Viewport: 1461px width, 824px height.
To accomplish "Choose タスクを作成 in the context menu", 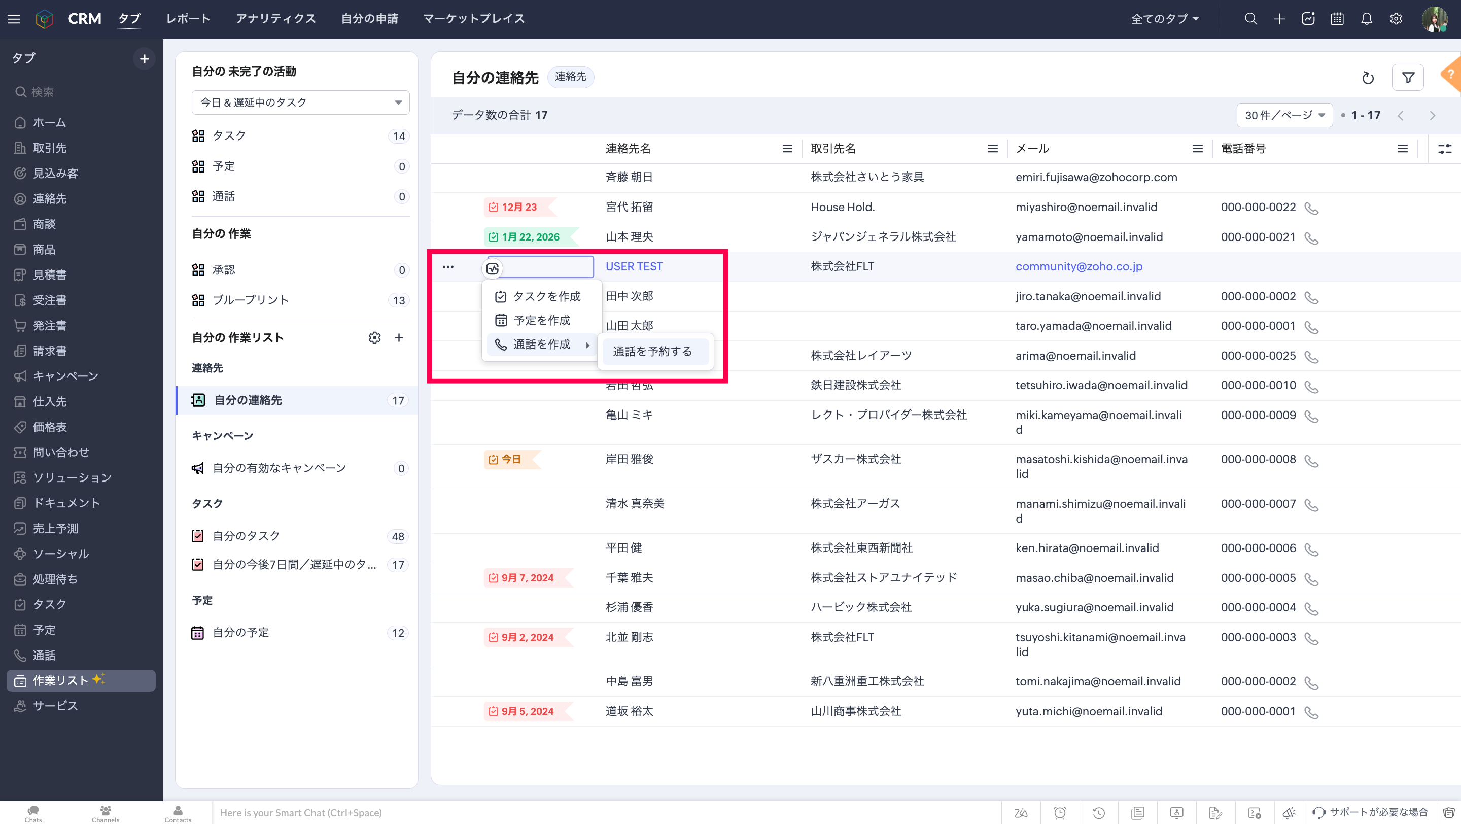I will (x=545, y=297).
